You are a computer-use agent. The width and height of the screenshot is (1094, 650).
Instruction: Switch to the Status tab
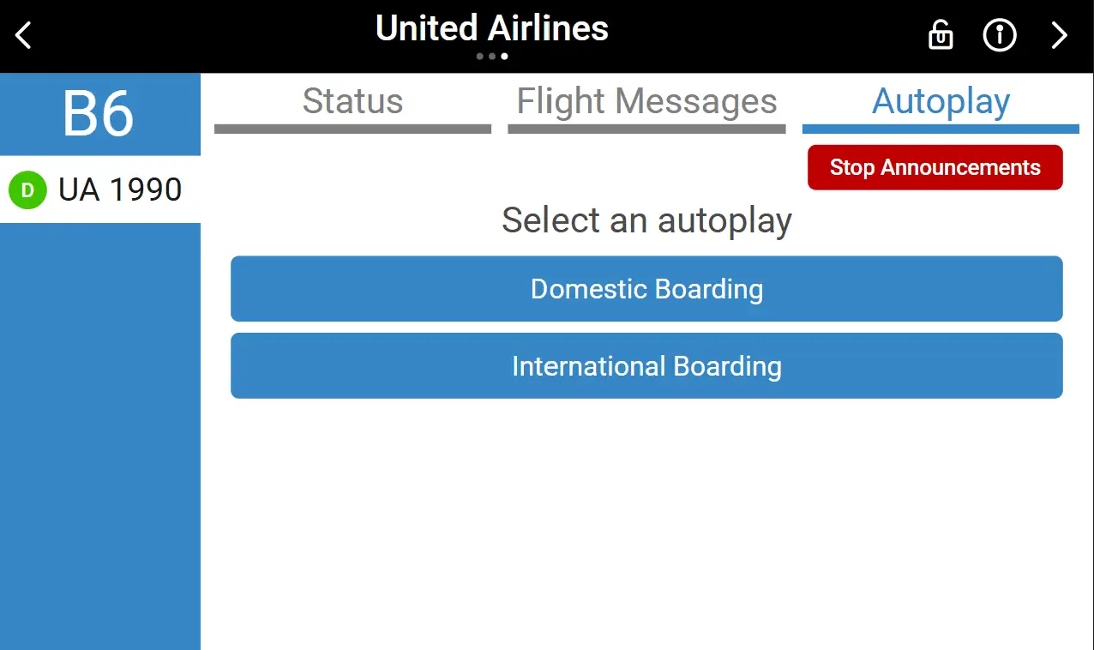point(352,101)
